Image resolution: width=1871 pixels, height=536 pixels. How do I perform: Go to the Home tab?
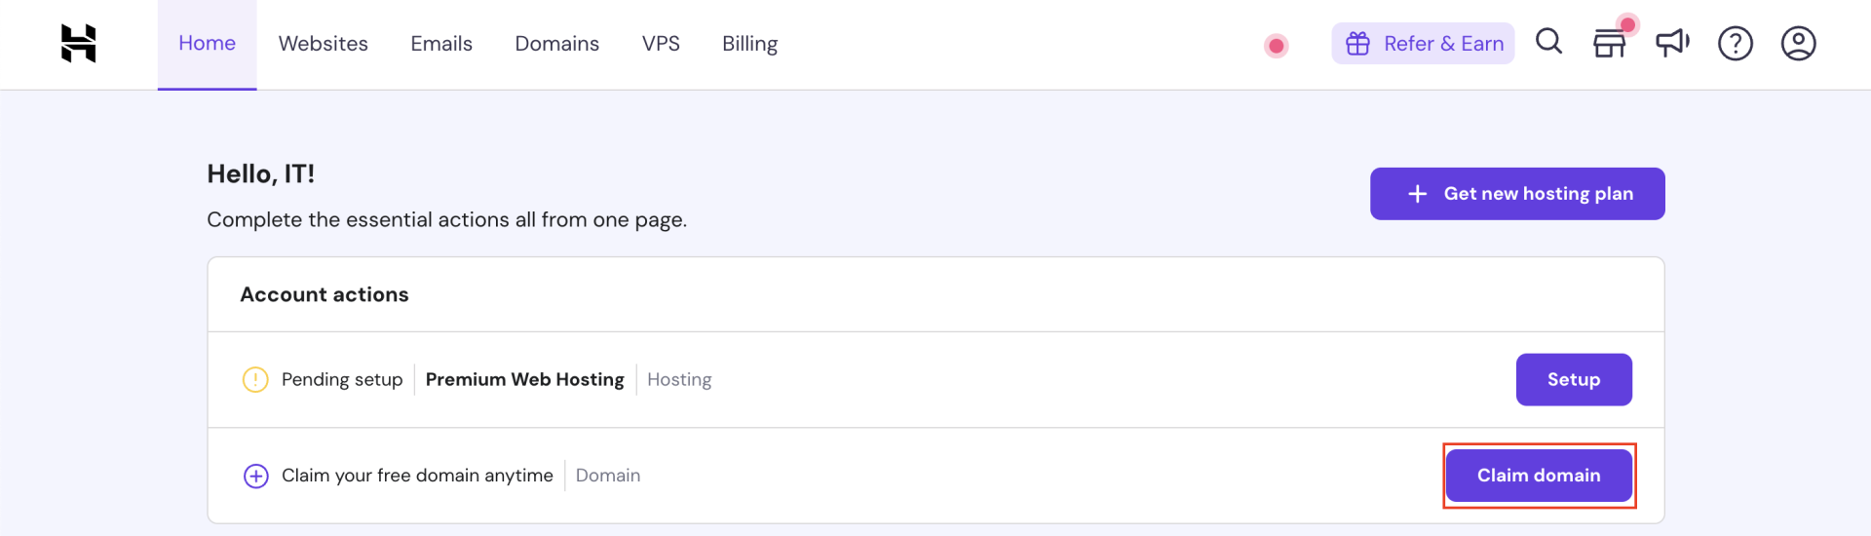(207, 44)
